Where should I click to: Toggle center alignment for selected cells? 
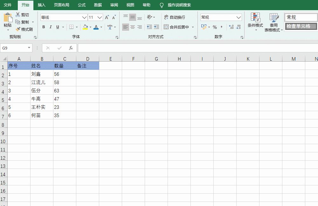tap(132, 27)
